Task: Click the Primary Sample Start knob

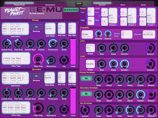Action: coord(30,44)
